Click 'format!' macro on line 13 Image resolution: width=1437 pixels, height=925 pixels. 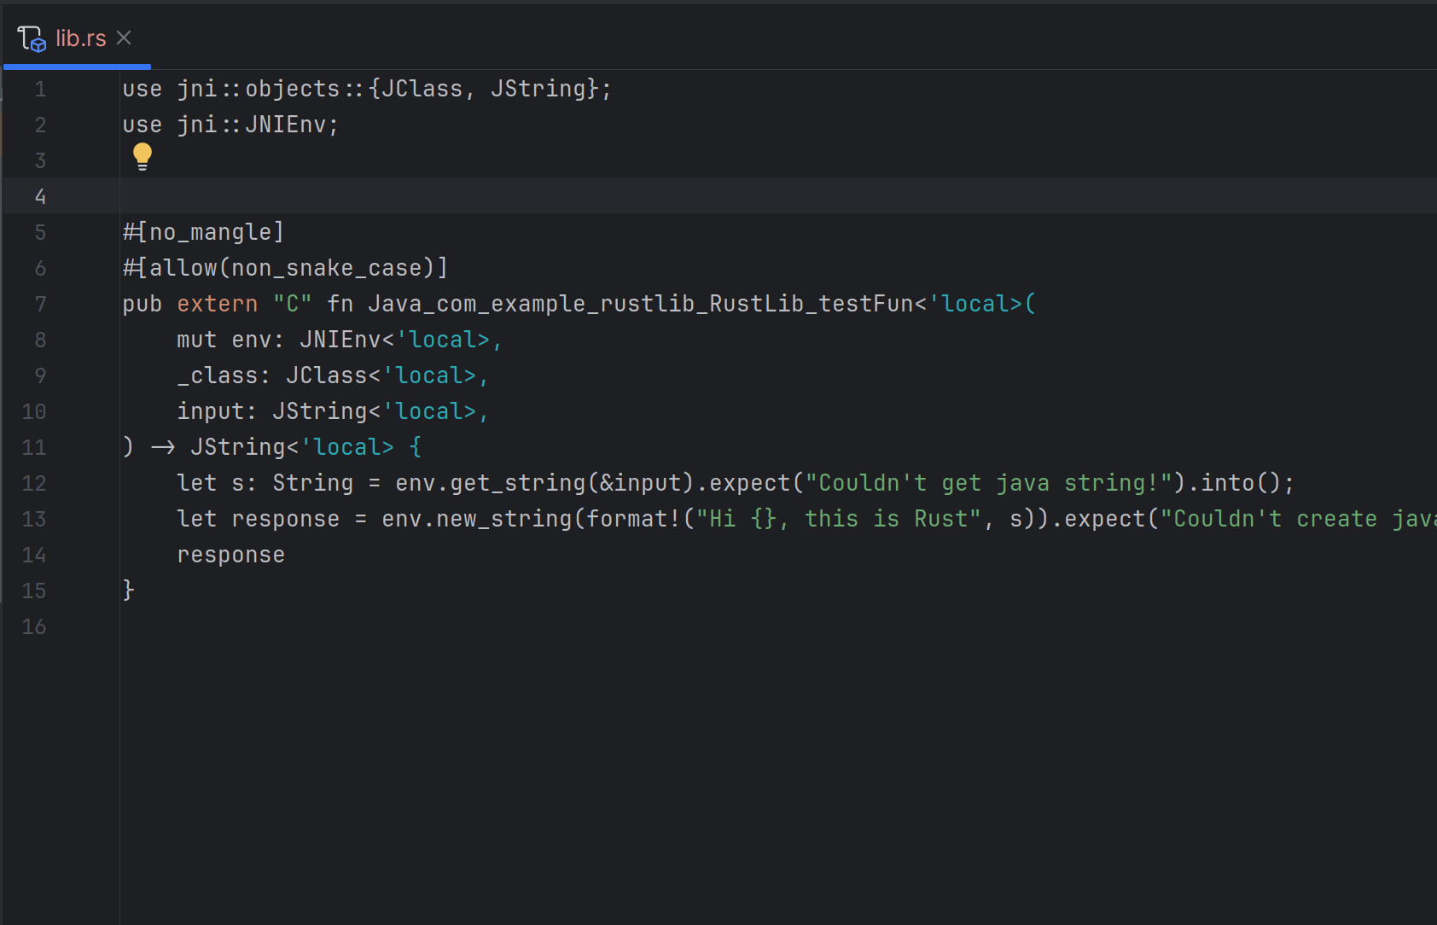(x=634, y=519)
